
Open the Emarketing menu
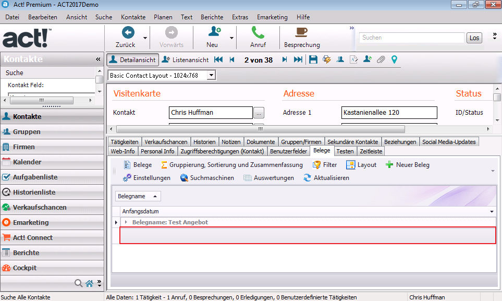[272, 17]
